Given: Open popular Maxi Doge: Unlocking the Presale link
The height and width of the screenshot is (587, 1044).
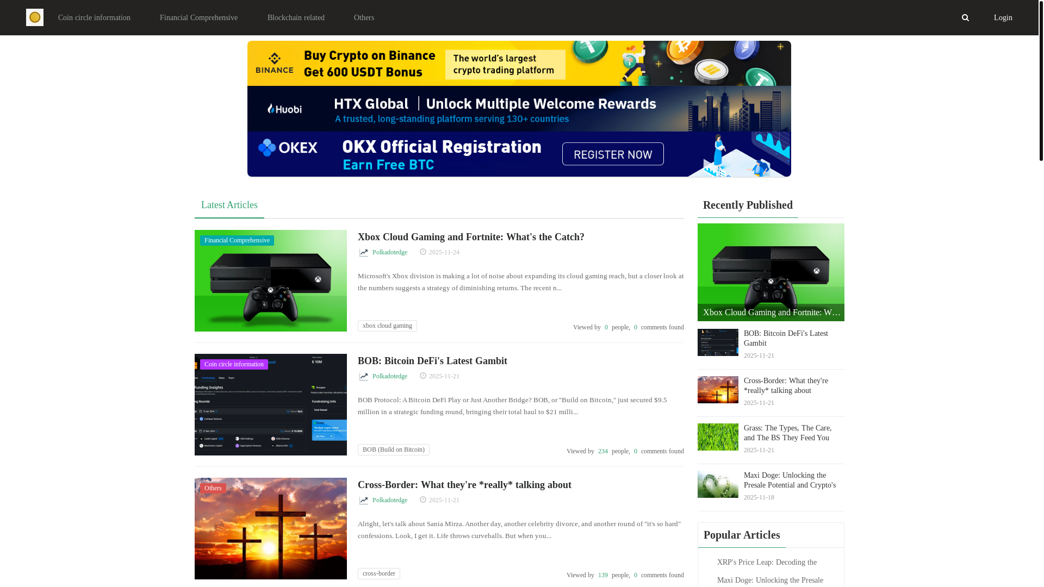Looking at the screenshot, I should pyautogui.click(x=770, y=580).
